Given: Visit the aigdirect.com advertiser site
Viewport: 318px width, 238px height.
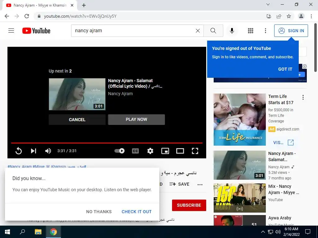Looking at the screenshot, I should 283,143.
